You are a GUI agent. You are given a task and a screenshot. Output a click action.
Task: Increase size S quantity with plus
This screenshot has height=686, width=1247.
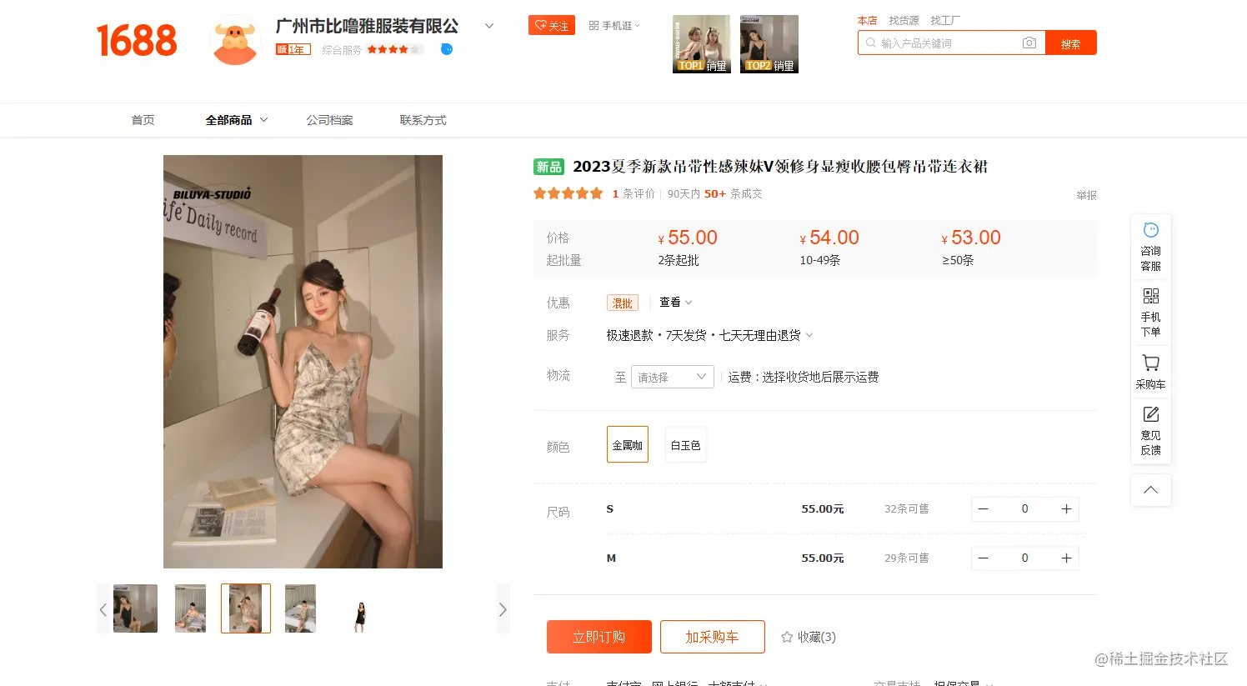pyautogui.click(x=1066, y=509)
